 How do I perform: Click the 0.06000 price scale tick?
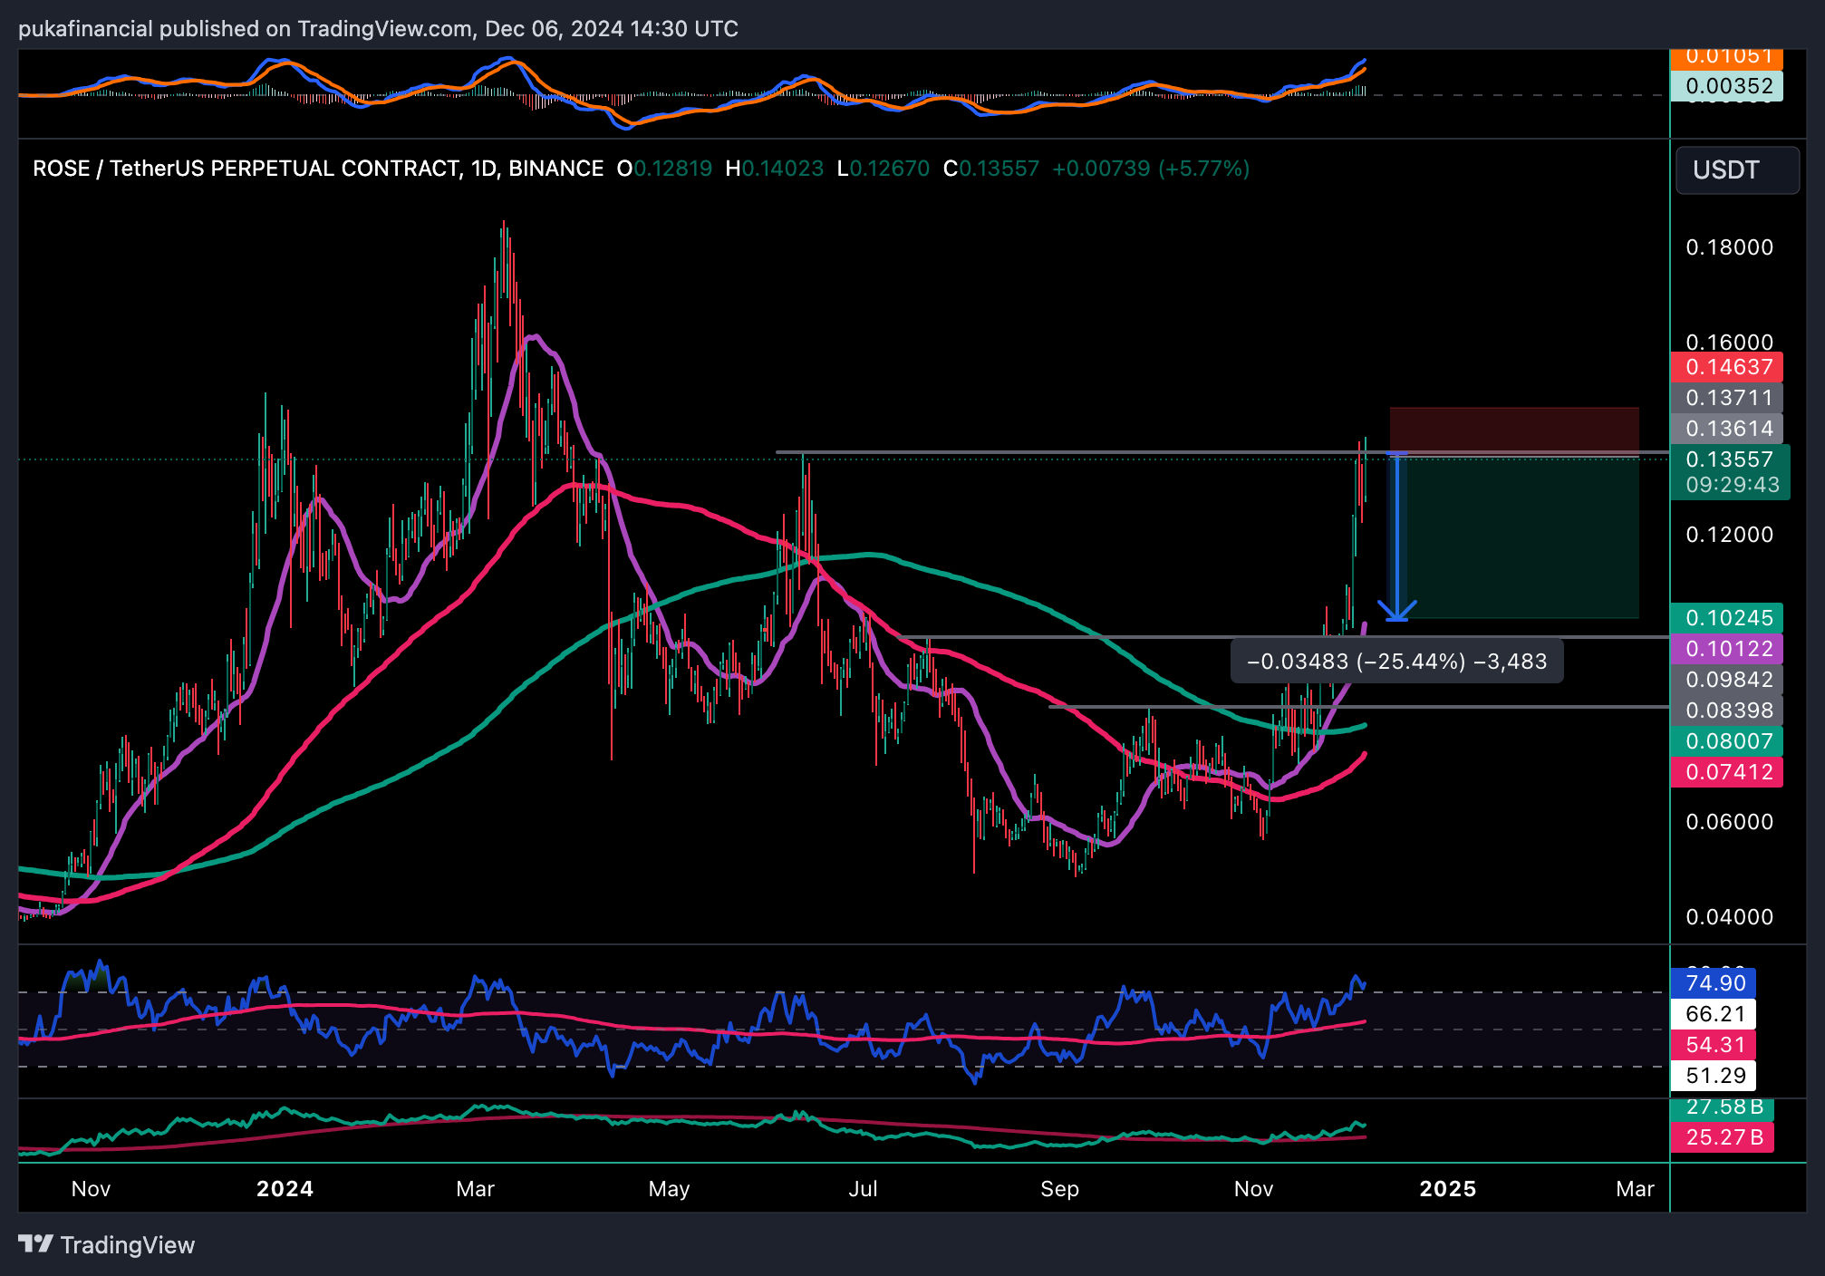pos(1729,822)
